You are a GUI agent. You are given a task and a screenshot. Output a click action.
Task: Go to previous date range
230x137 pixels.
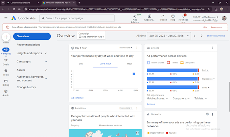click(x=194, y=36)
